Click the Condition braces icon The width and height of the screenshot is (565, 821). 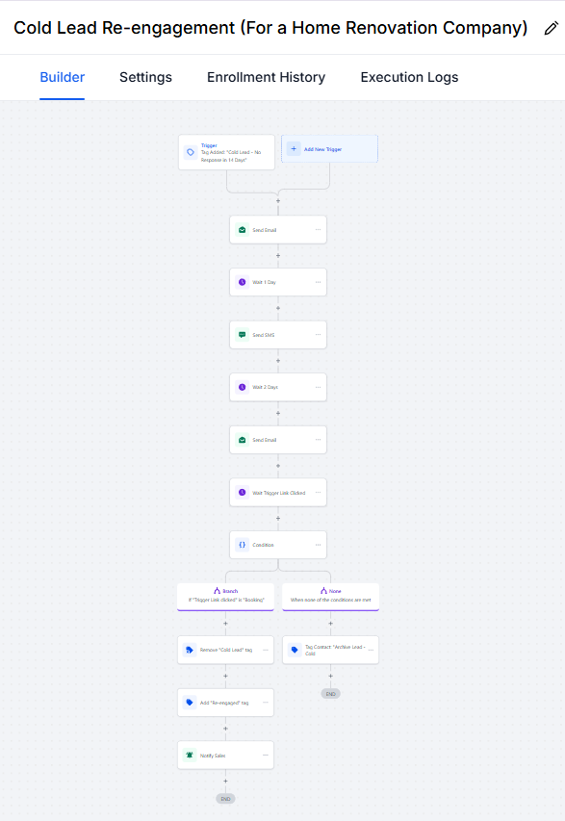tap(242, 545)
